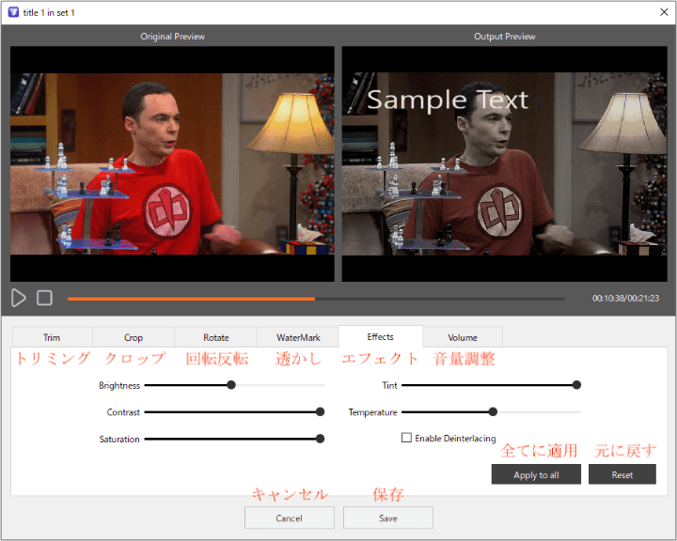Click the Temperature label
Viewport: 677px width, 541px height.
click(x=373, y=412)
